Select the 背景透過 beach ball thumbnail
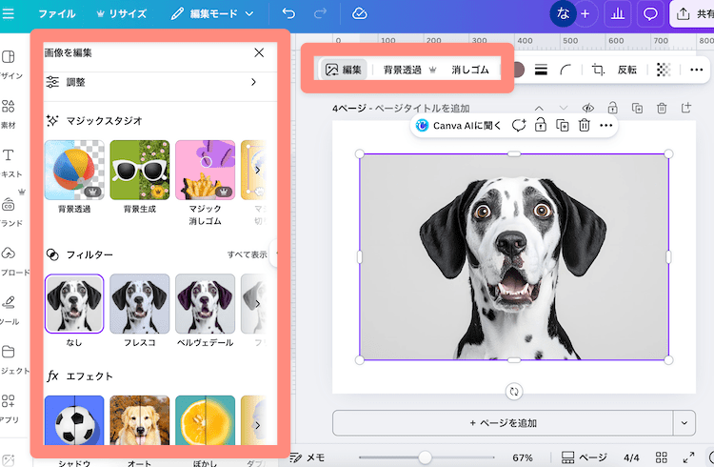The image size is (714, 467). [x=74, y=170]
